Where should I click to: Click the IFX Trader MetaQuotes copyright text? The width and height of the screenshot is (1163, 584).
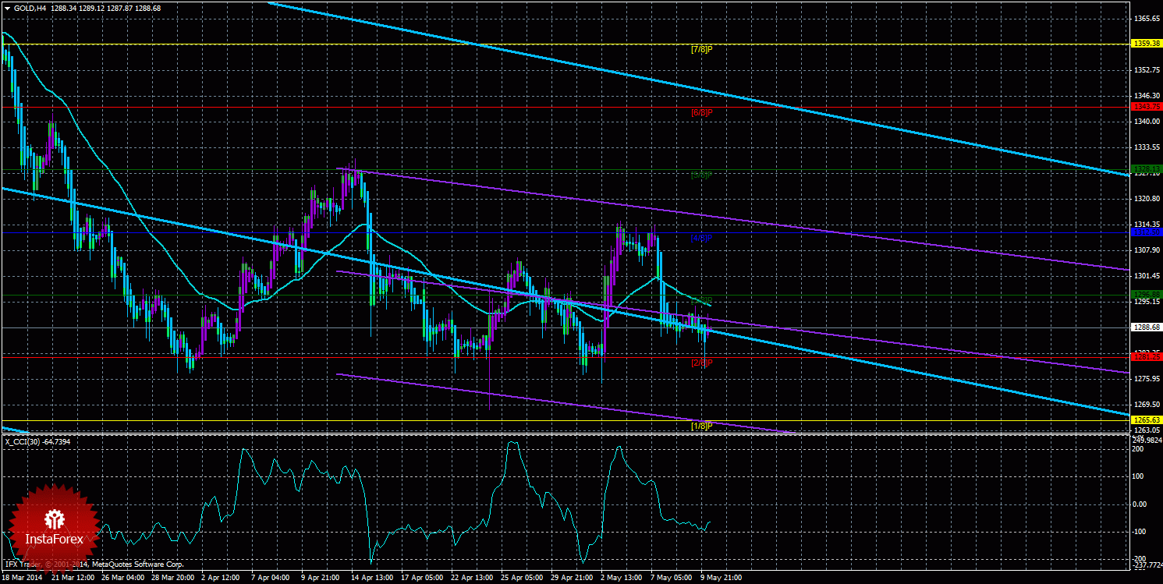coord(94,564)
